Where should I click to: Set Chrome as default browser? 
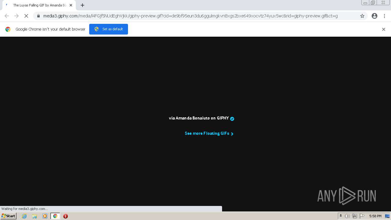point(108,29)
